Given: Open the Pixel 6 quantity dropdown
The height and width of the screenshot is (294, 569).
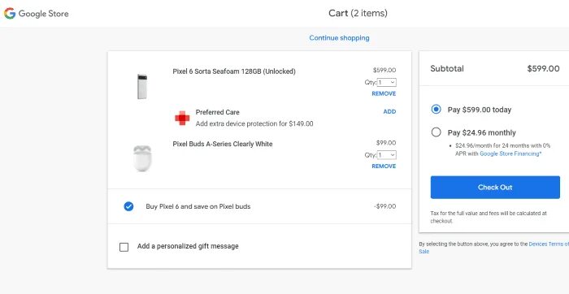Looking at the screenshot, I should click(x=386, y=83).
